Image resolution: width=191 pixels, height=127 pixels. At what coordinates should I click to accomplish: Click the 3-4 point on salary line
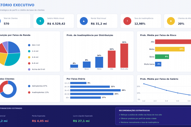pos(166,90)
